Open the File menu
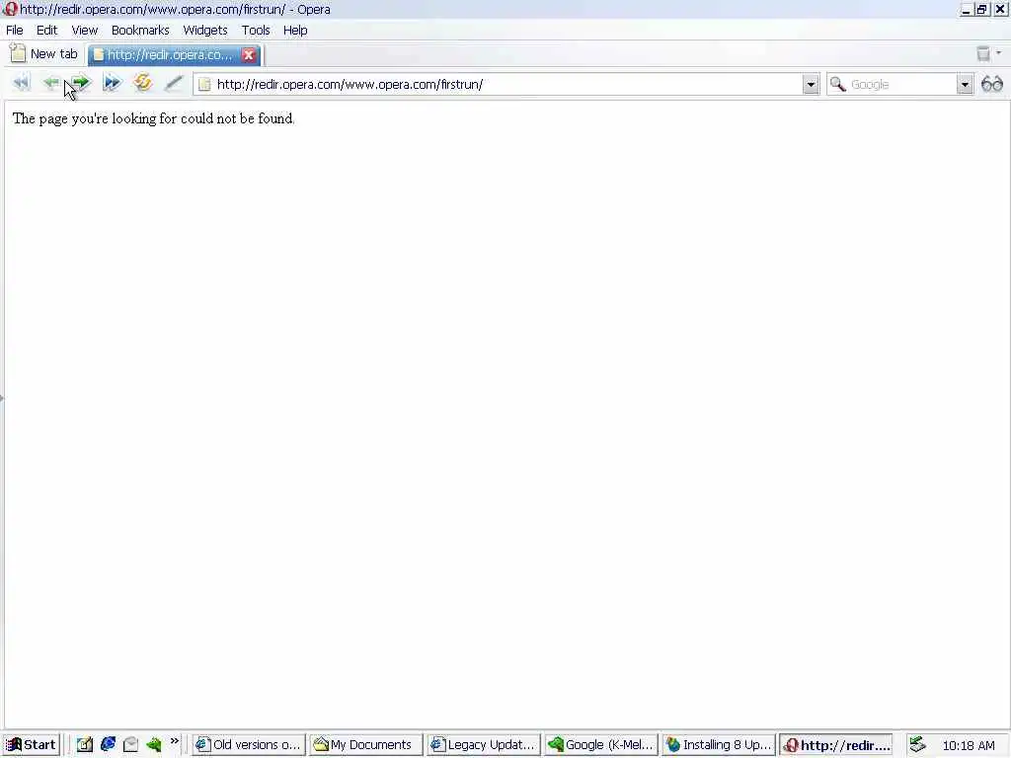This screenshot has width=1011, height=758. coord(14,31)
